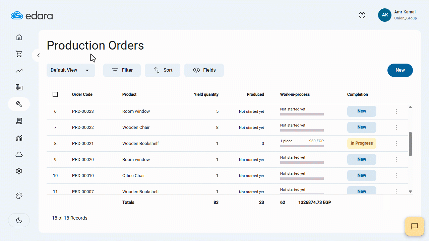Click the New status badge for PRD-00023
Screen dimensions: 429x241
(x=362, y=111)
